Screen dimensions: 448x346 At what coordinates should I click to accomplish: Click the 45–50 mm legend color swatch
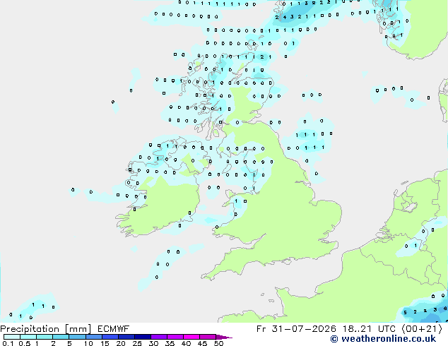pos(208,337)
